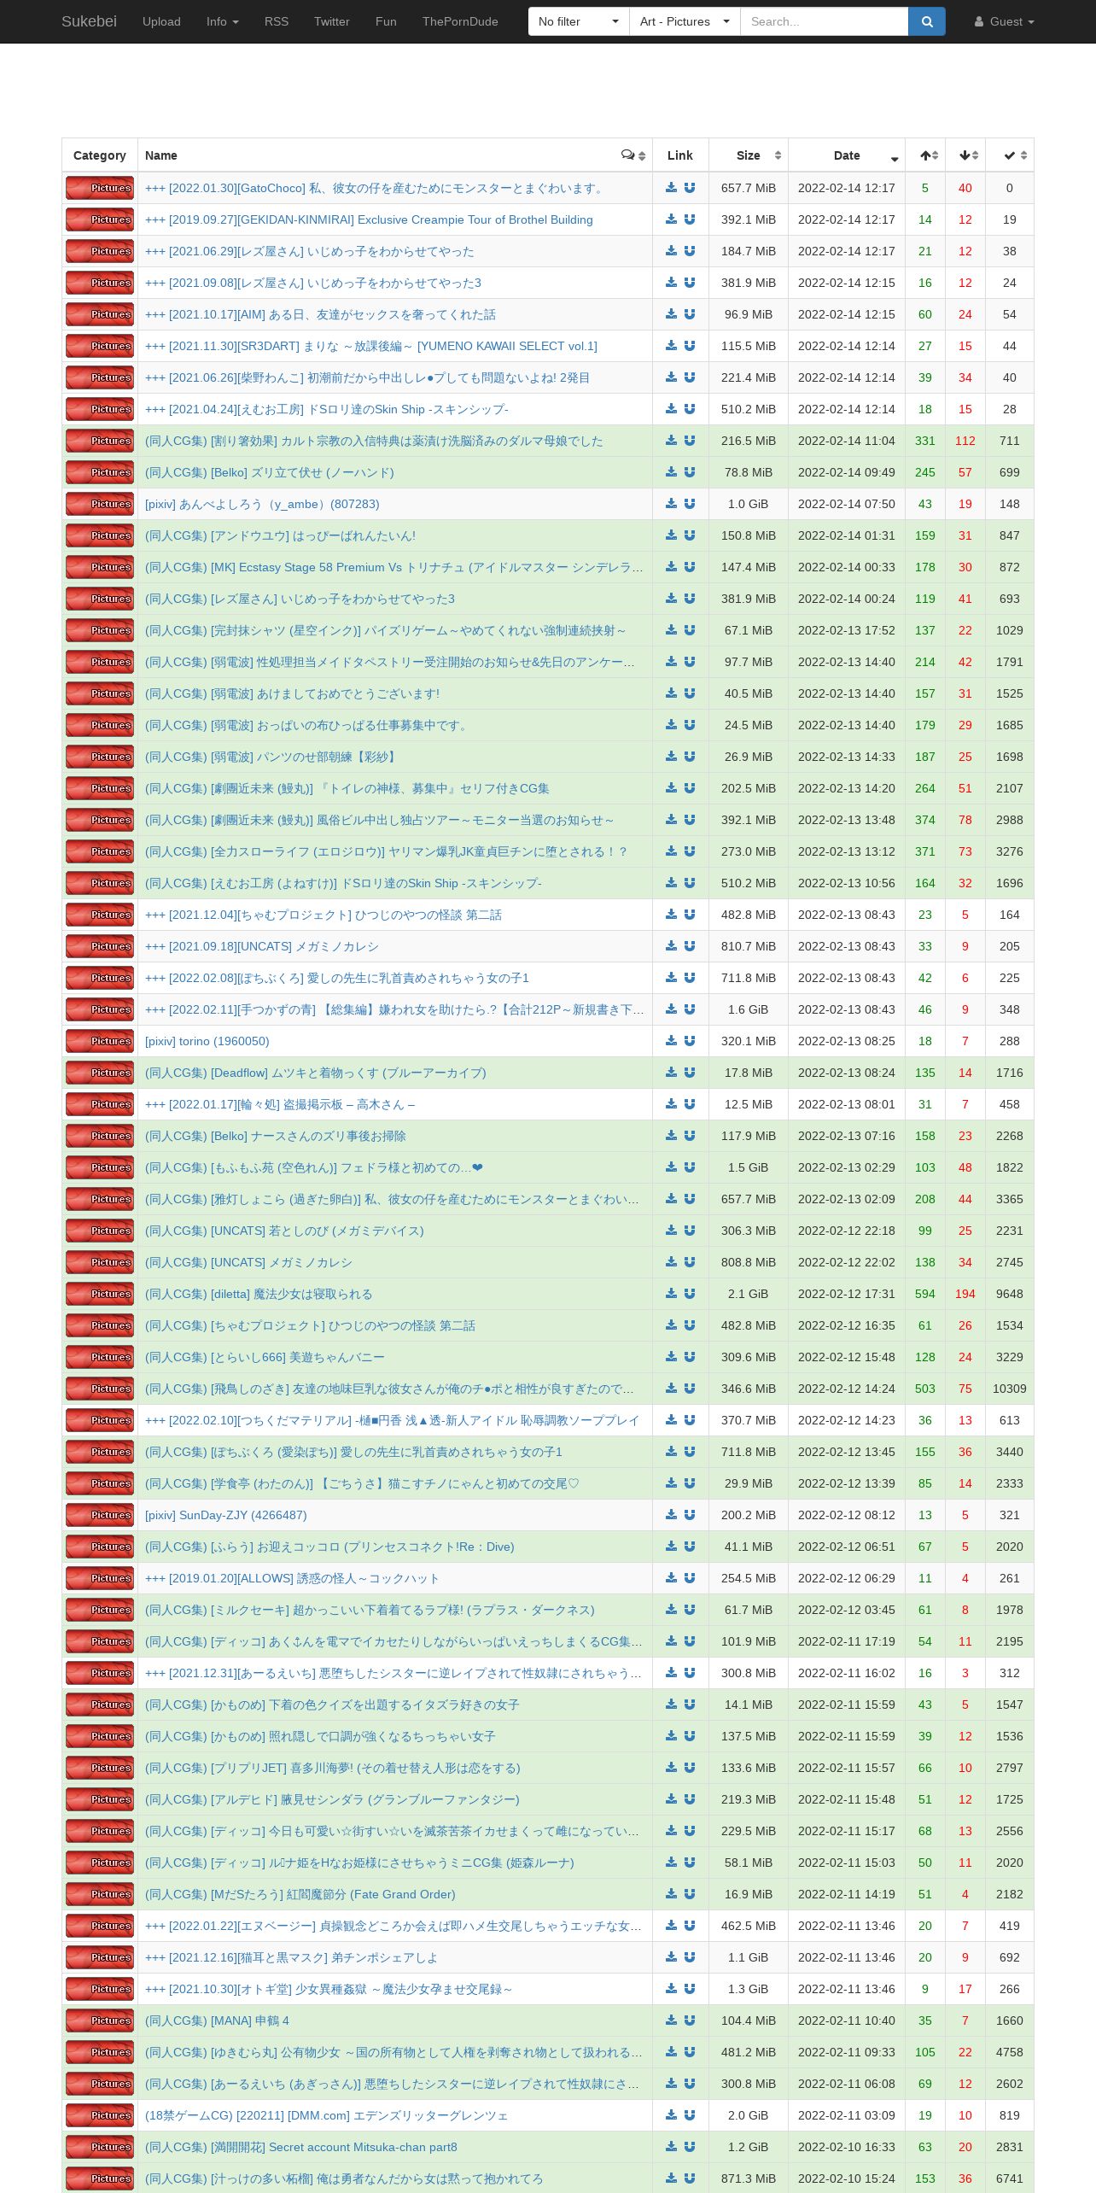Viewport: 1096px width, 2193px height.
Task: Download torrent for 17.8 MiB Deadflow row
Action: tap(671, 1073)
